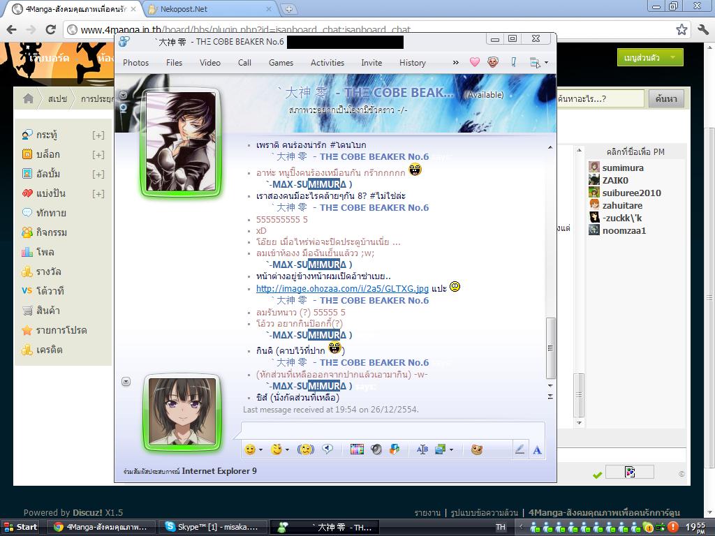
Task: Click the Call menu item
Action: [244, 62]
